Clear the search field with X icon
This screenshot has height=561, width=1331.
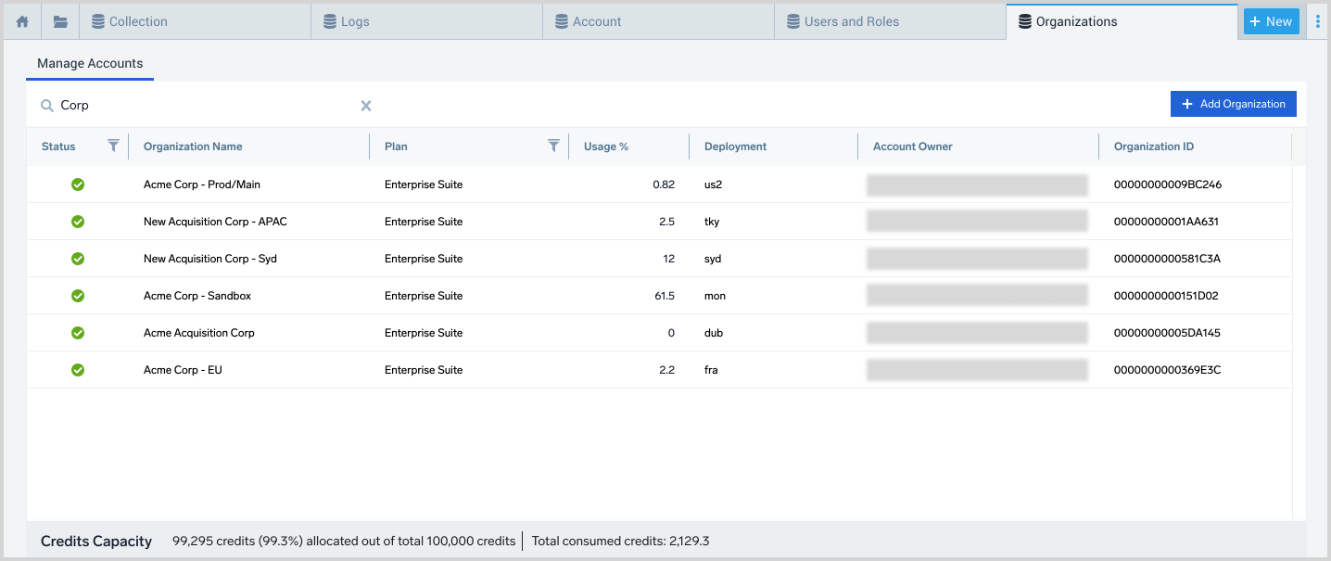pyautogui.click(x=366, y=106)
